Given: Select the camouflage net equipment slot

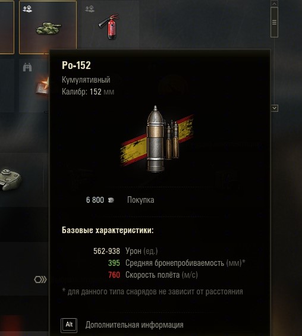Looking at the screenshot, I should pos(48,27).
